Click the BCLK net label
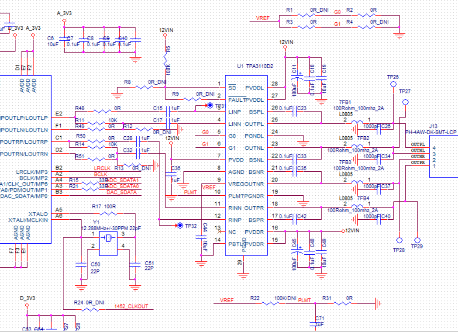The width and height of the screenshot is (458, 332). (100, 174)
